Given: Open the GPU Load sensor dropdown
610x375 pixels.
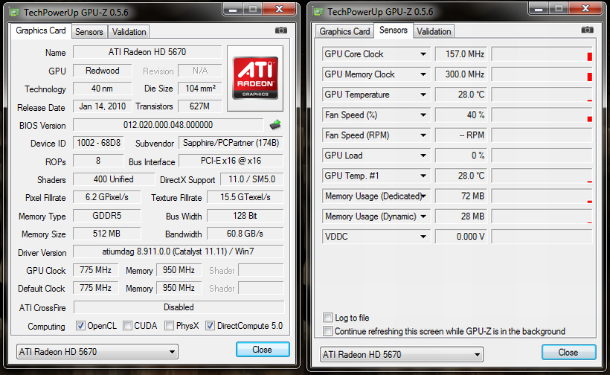Looking at the screenshot, I should coord(423,156).
